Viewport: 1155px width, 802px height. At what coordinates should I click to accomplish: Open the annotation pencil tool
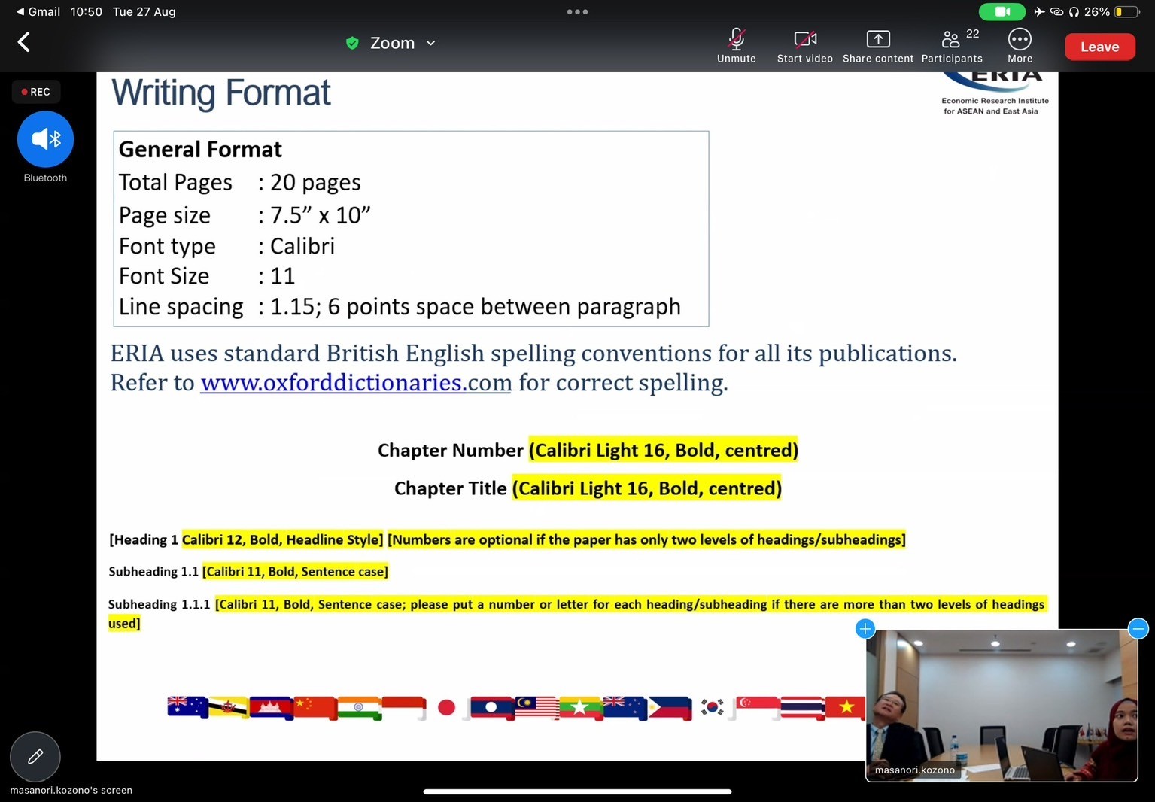coord(35,756)
